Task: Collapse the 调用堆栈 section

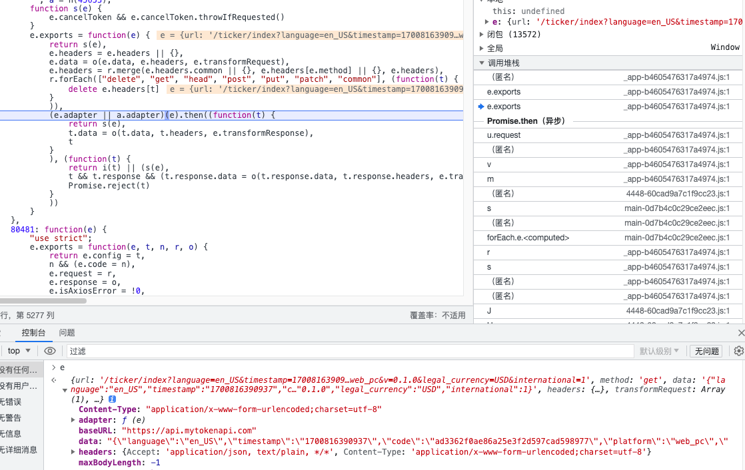Action: click(482, 63)
